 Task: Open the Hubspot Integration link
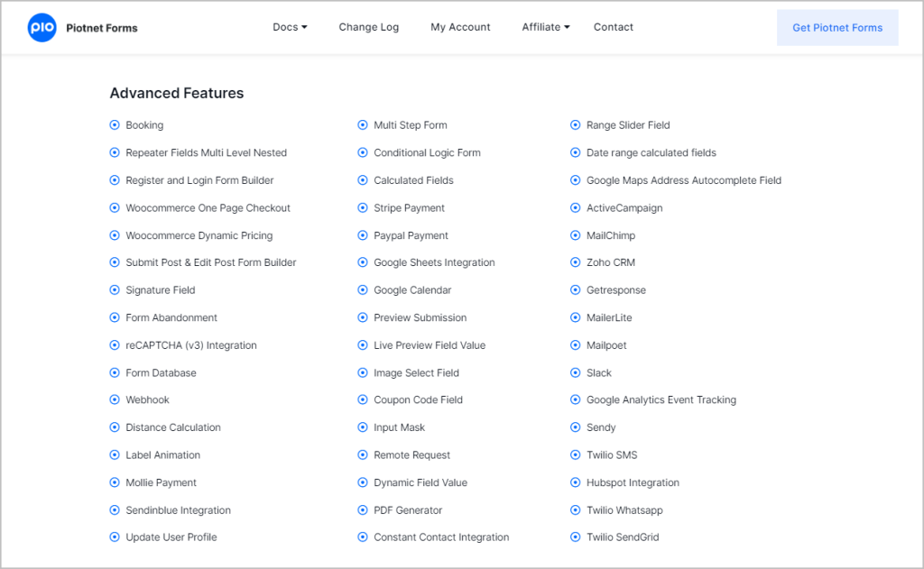pyautogui.click(x=633, y=482)
